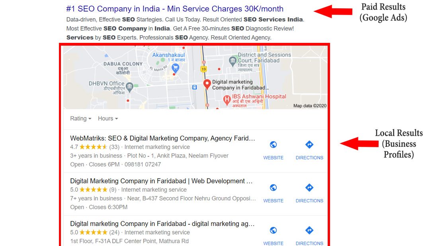Screen dimensions: 430x246
Task: Open the Faridabad digital marketing agency listing
Action: [x=162, y=224]
